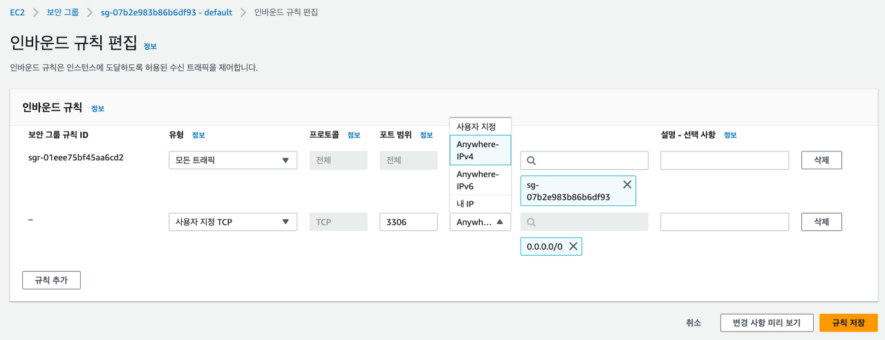Remove sg-07b2e983b86b6df93 source tag

tap(627, 185)
